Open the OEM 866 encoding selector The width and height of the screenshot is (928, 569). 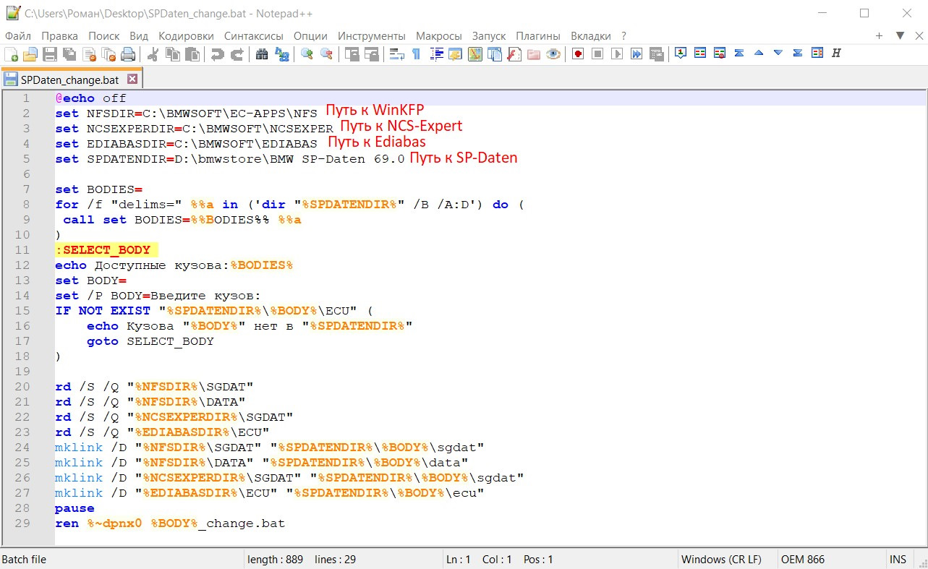point(802,560)
